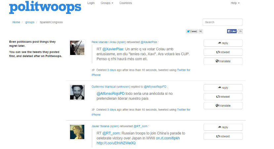Click the Twitter Tweet share button

pyautogui.click(x=192, y=31)
